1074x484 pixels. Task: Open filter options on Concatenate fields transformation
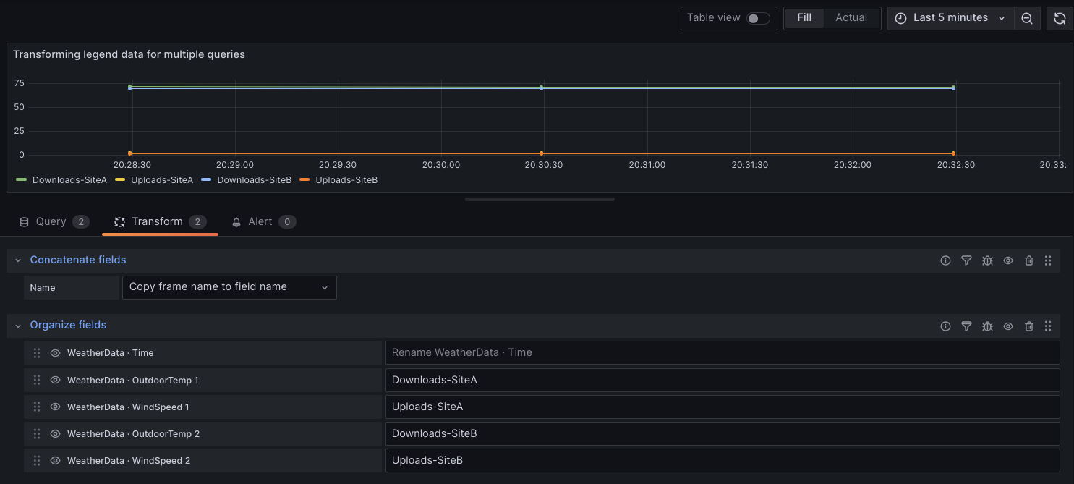tap(966, 260)
